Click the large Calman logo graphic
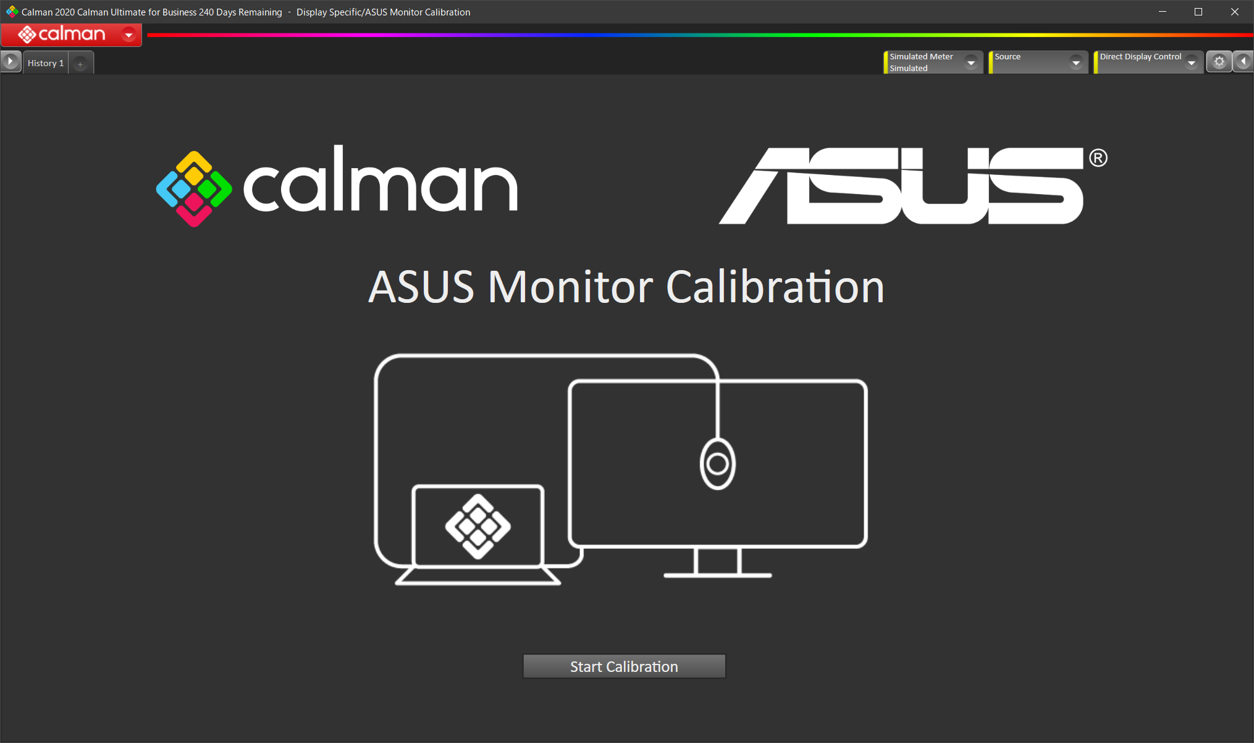The image size is (1254, 743). (337, 187)
